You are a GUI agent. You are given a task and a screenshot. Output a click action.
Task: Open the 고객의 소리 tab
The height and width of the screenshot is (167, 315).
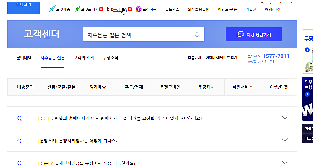pyautogui.click(x=84, y=58)
